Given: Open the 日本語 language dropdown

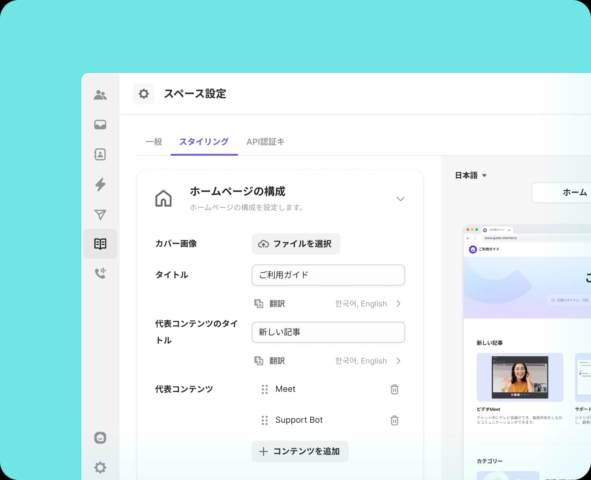Looking at the screenshot, I should pyautogui.click(x=471, y=175).
